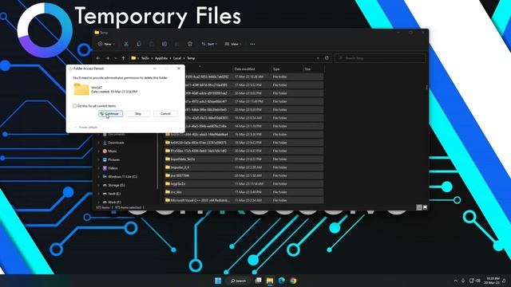Sort by the Date modified column header
511x287 pixels.
point(252,69)
